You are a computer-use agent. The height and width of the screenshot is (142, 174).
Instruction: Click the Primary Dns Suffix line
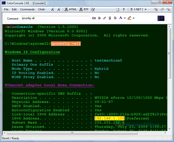pos(52,65)
